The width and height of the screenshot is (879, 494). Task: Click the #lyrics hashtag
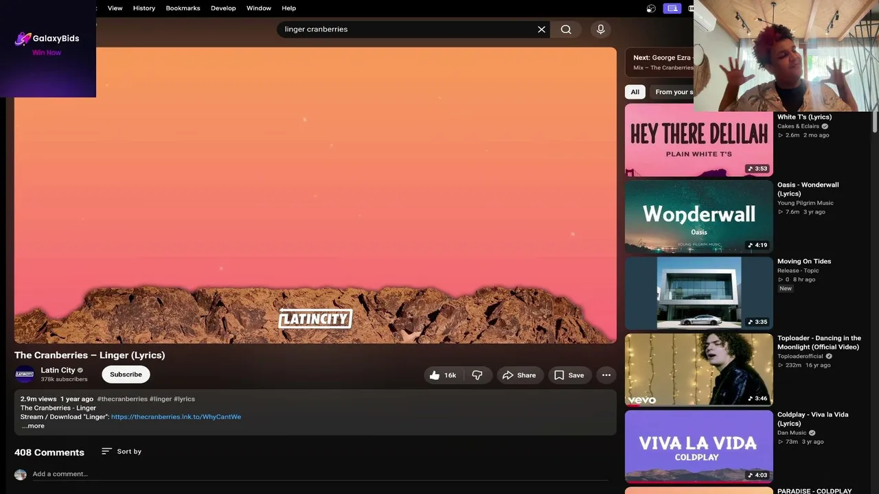pos(184,399)
